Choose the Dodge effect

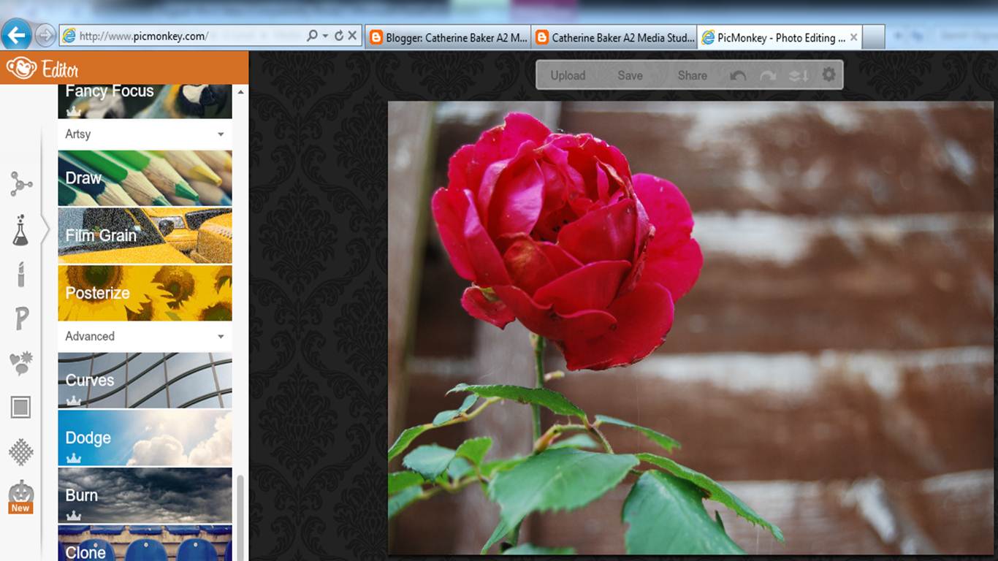[145, 438]
